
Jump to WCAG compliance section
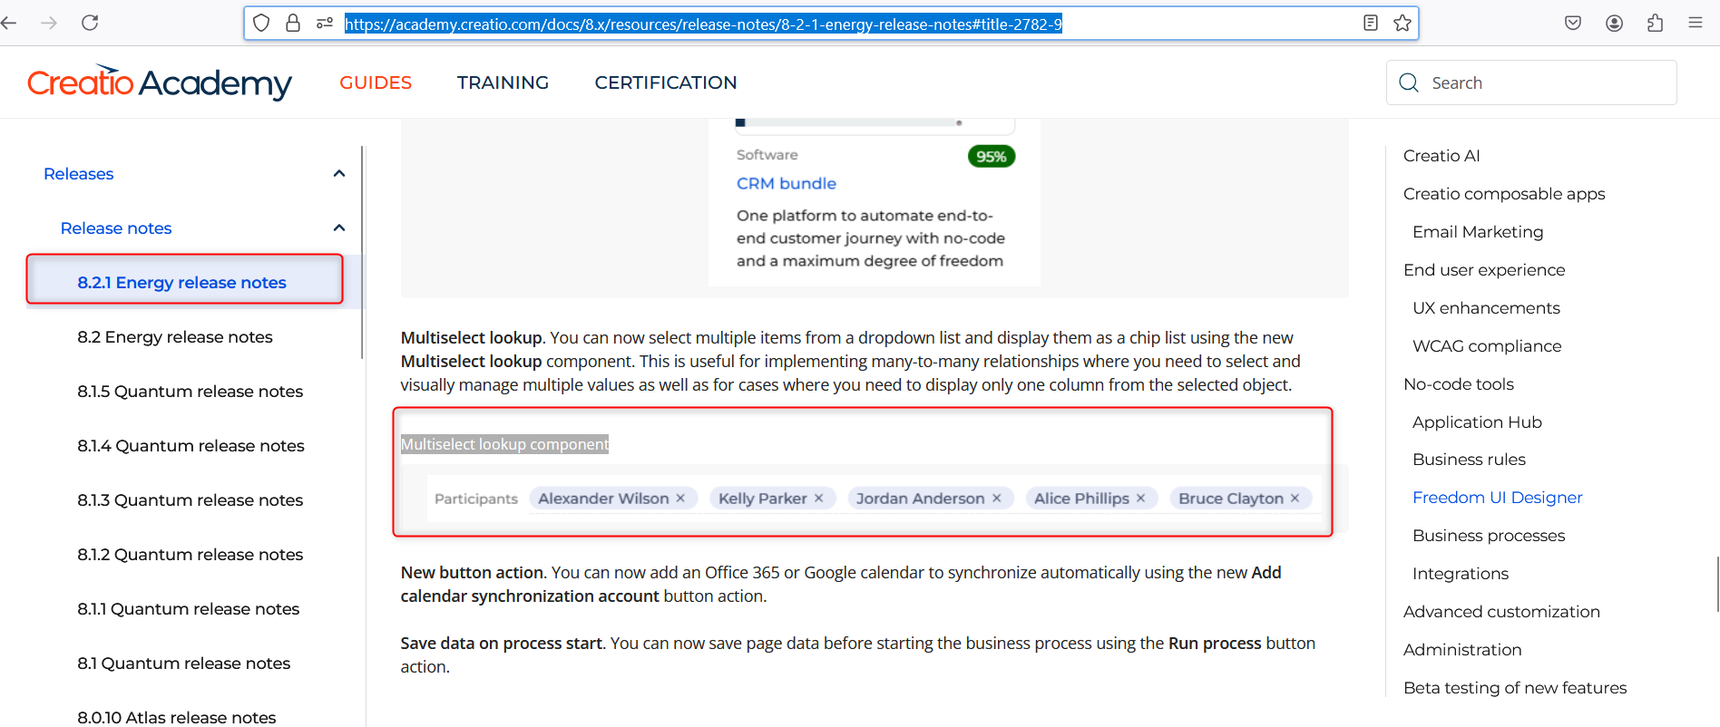[x=1487, y=345]
